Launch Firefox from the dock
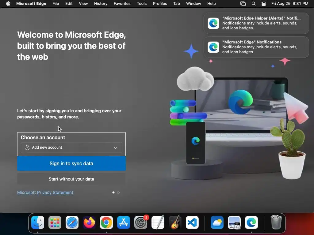Viewport: 314px width, 235px height. tap(89, 222)
